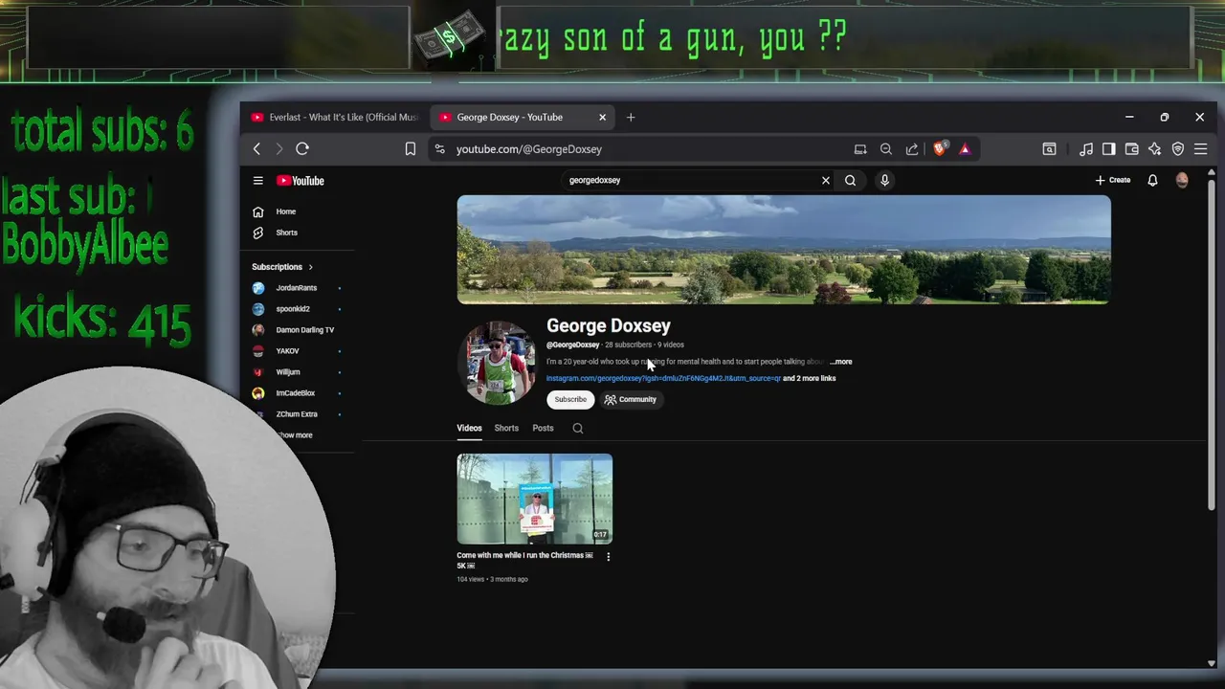Click the share page icon

(912, 148)
